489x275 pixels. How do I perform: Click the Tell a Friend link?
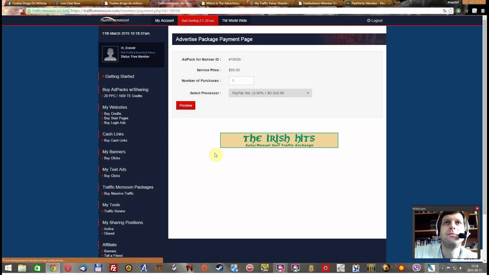point(113,256)
